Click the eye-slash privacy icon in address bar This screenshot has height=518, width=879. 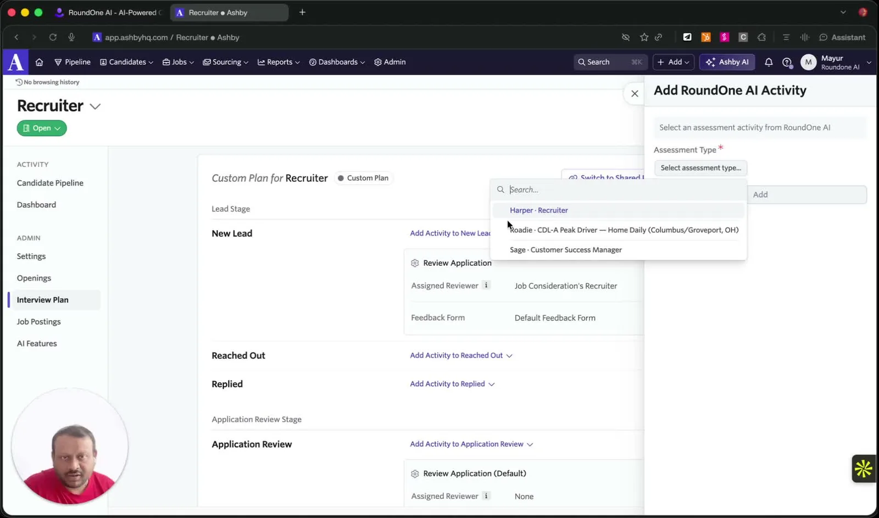pos(625,37)
